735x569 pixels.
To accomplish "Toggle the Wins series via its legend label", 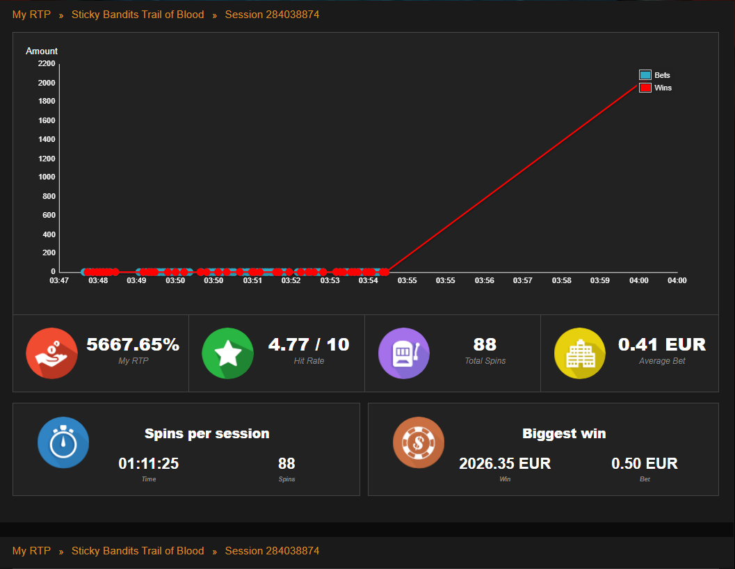I will pyautogui.click(x=663, y=88).
